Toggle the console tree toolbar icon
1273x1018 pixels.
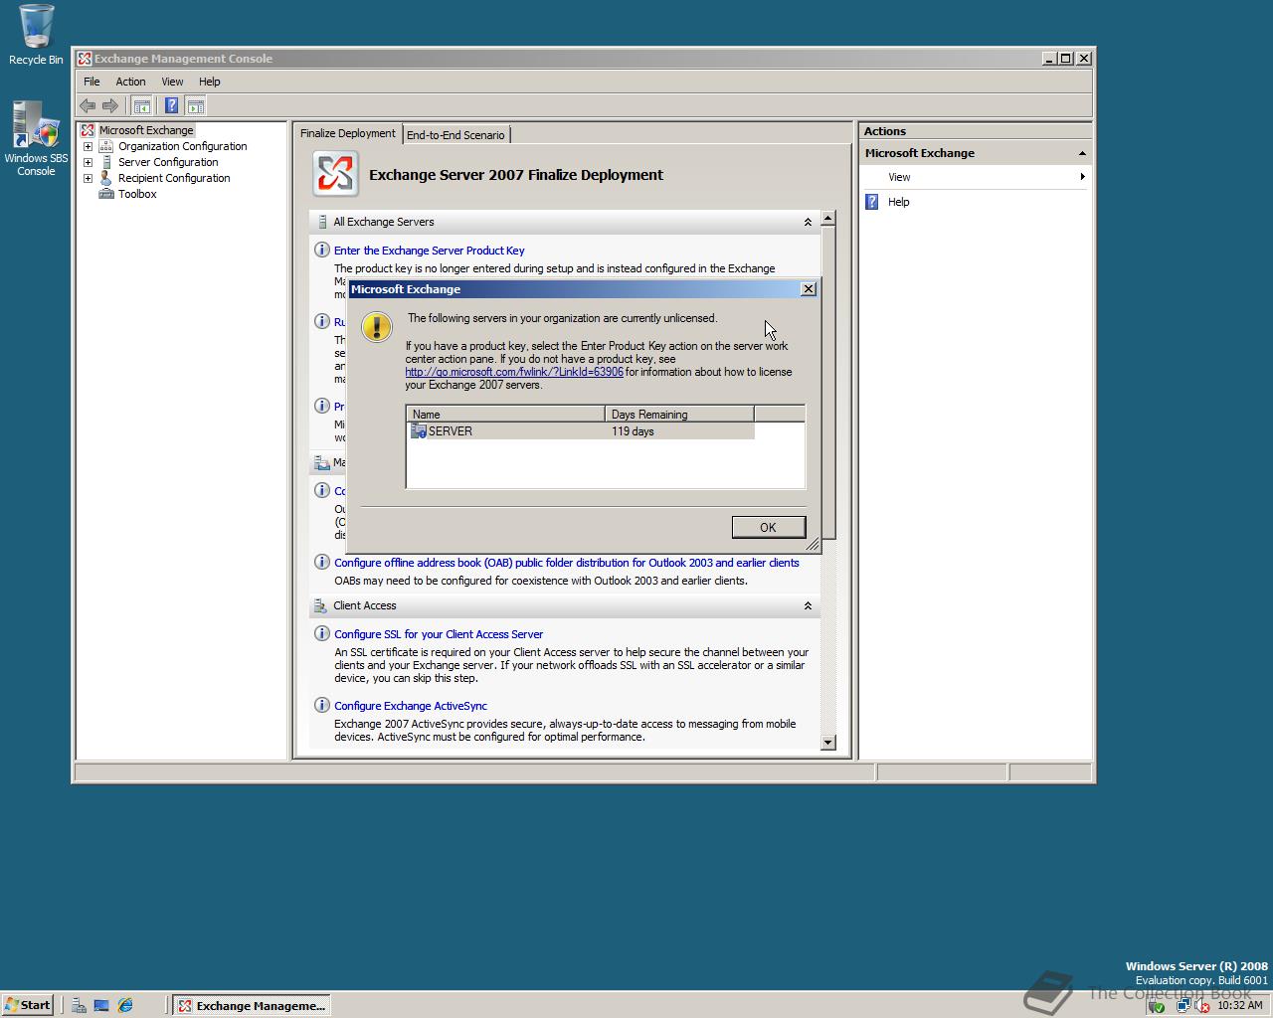point(142,105)
